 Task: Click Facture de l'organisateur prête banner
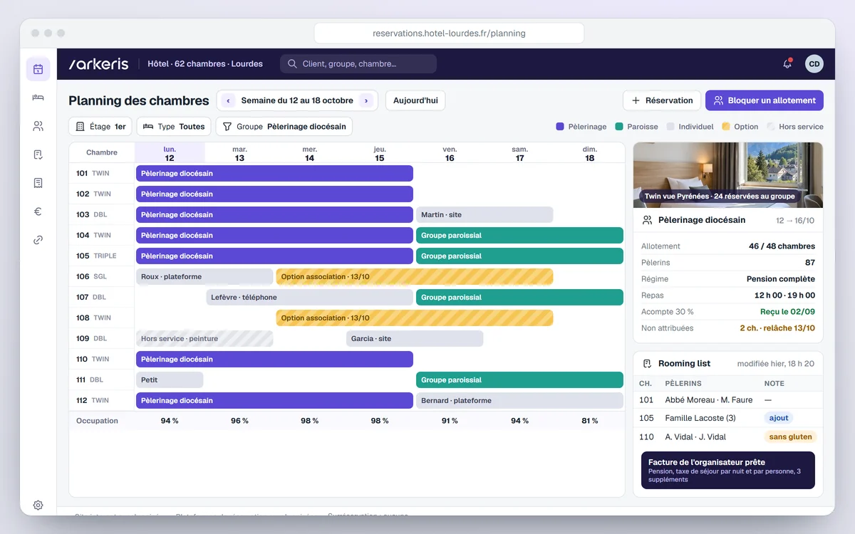[x=728, y=470]
